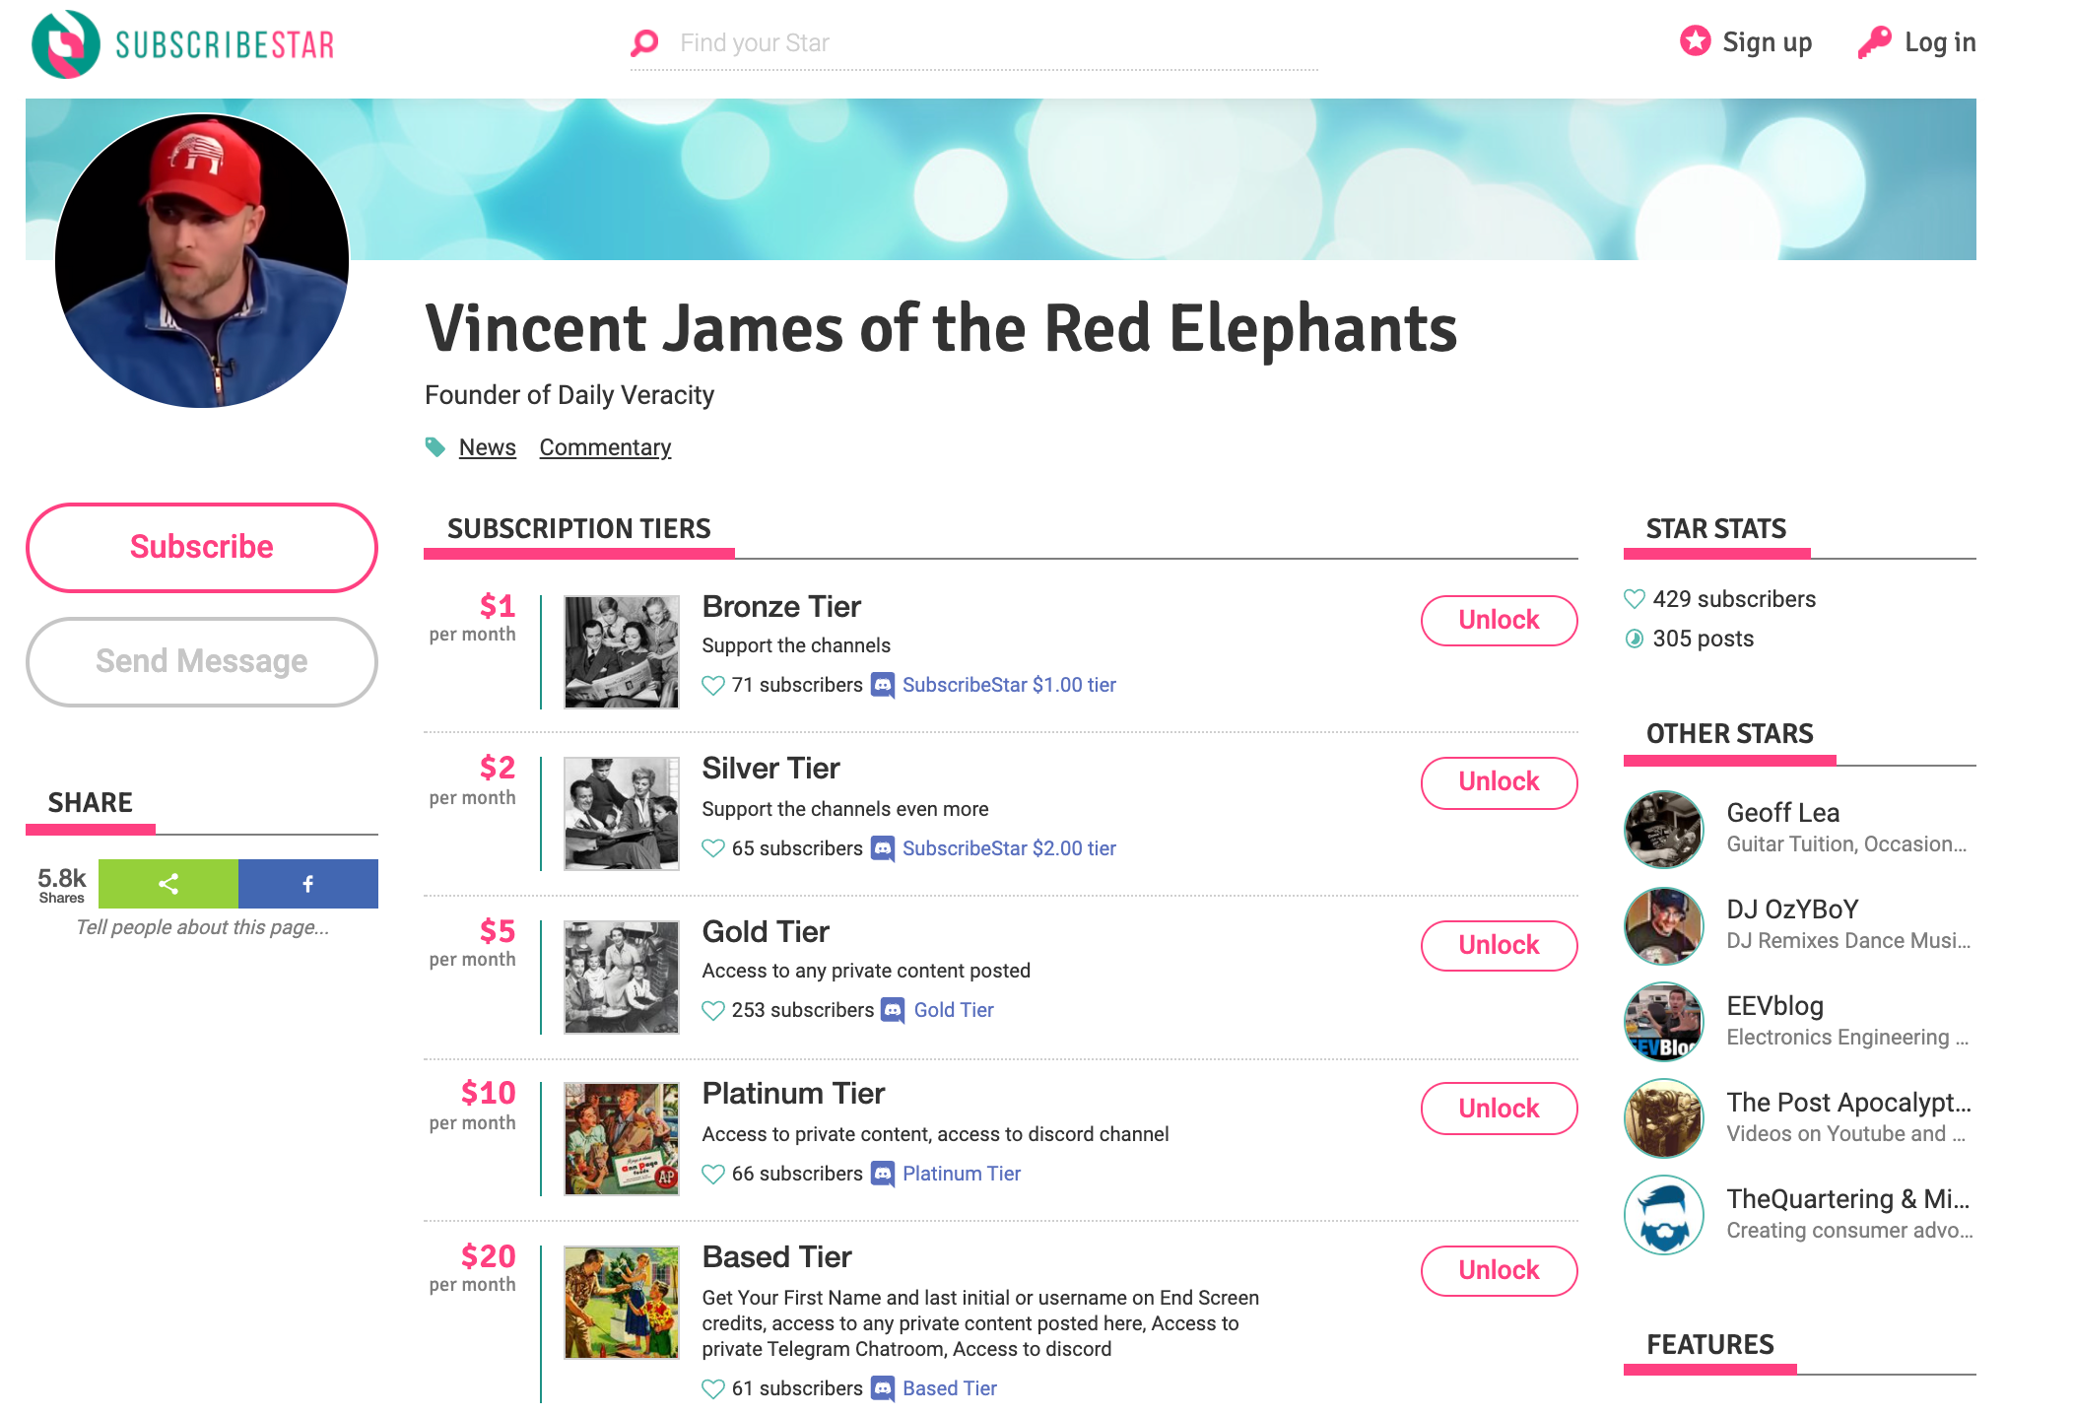Share the page via the Facebook icon
Screen dimensions: 2073x1415
[308, 884]
